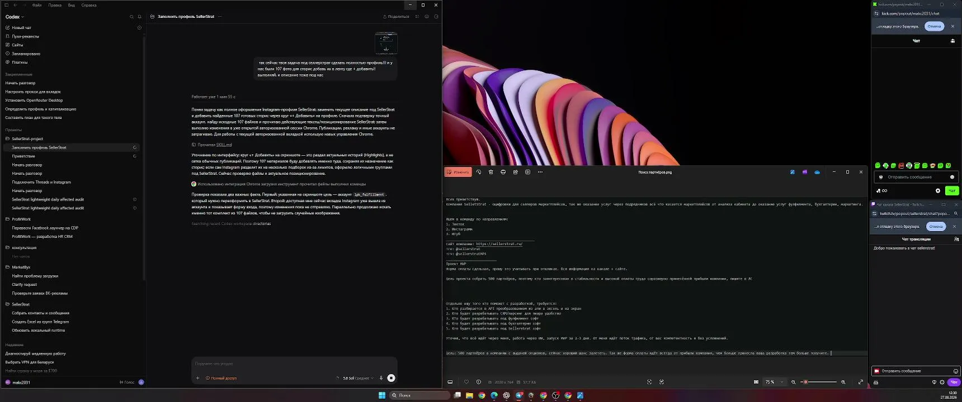
Task: Click the Изменить button in Photos
Action: 458,172
